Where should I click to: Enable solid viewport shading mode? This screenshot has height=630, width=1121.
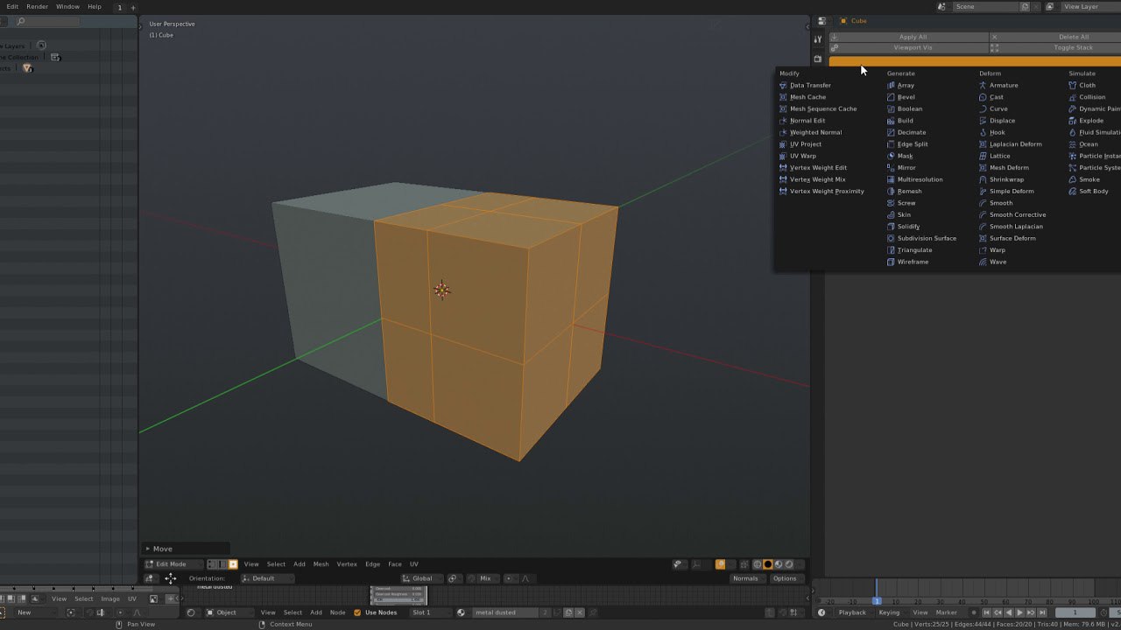point(768,564)
